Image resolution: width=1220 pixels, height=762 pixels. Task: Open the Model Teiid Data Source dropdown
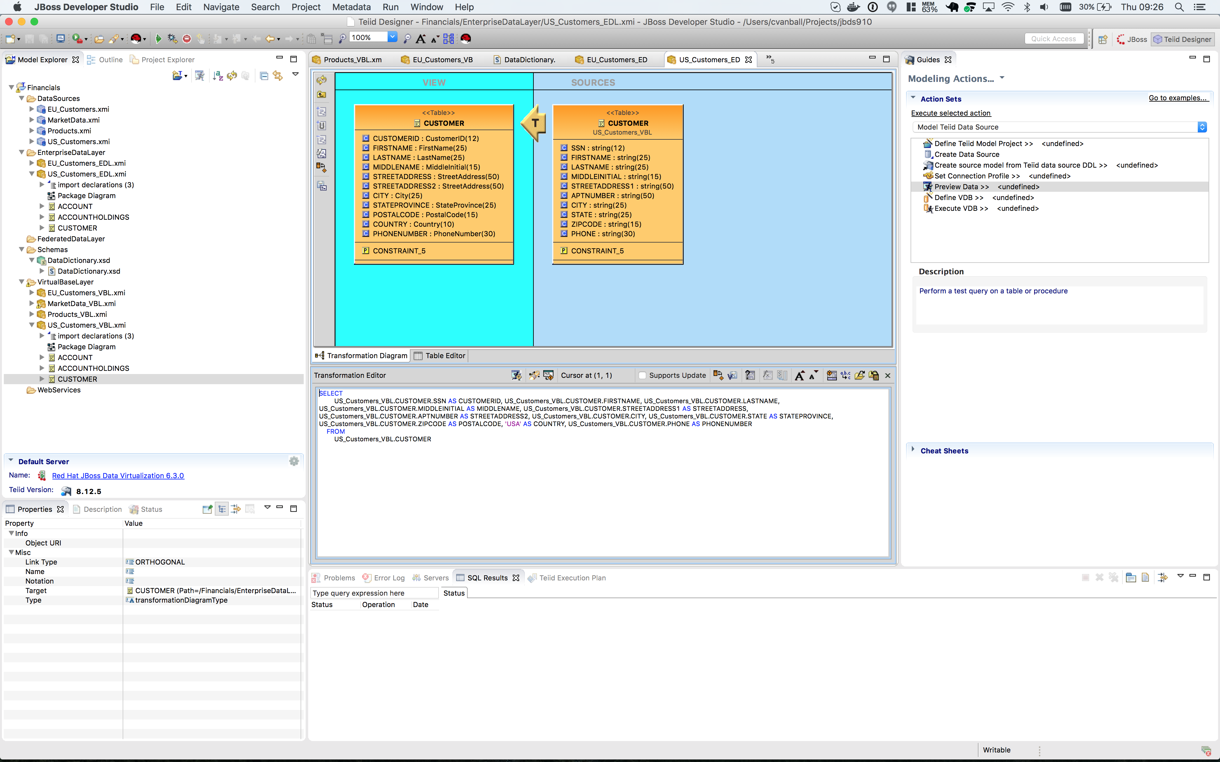tap(1203, 127)
